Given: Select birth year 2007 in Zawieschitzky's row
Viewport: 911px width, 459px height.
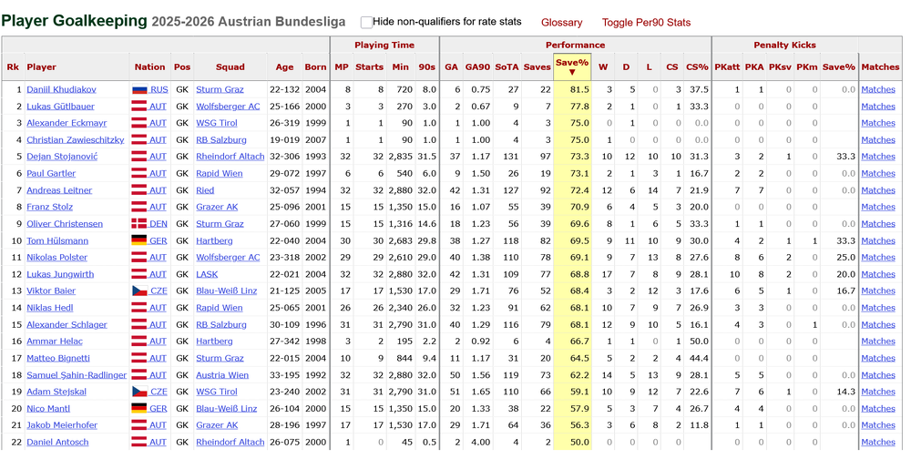Looking at the screenshot, I should tap(315, 140).
